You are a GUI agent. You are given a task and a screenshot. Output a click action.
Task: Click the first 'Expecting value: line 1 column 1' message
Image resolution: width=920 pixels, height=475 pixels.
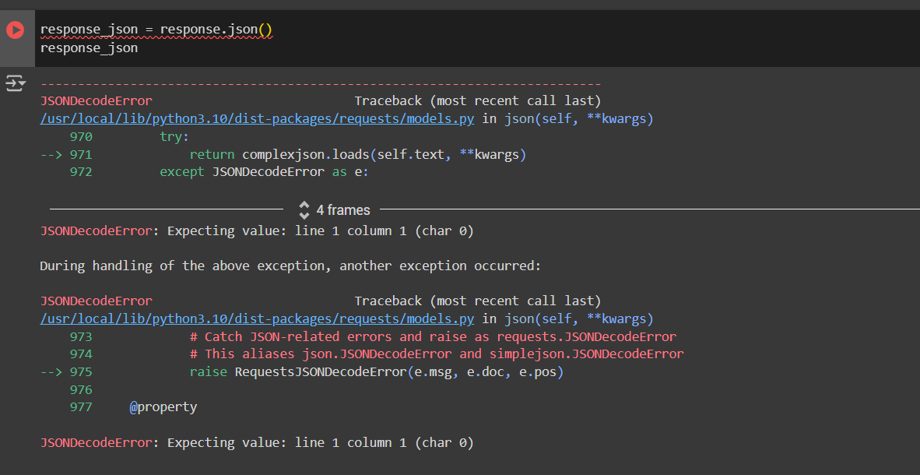click(x=321, y=230)
